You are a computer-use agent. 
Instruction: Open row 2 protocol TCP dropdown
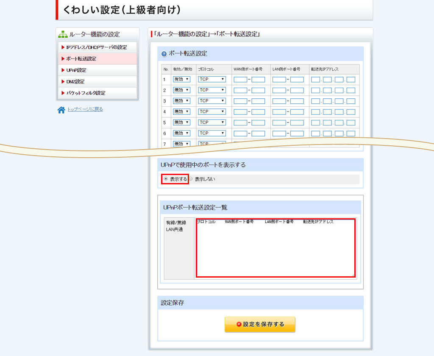coord(211,90)
